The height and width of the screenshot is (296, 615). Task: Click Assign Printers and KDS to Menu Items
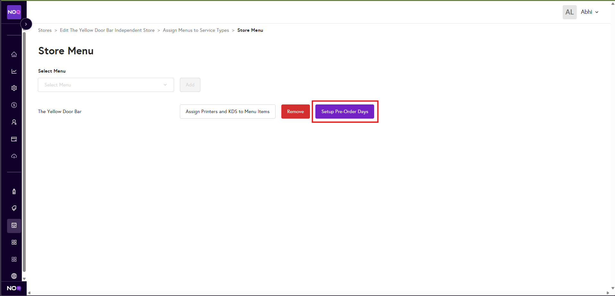(227, 112)
